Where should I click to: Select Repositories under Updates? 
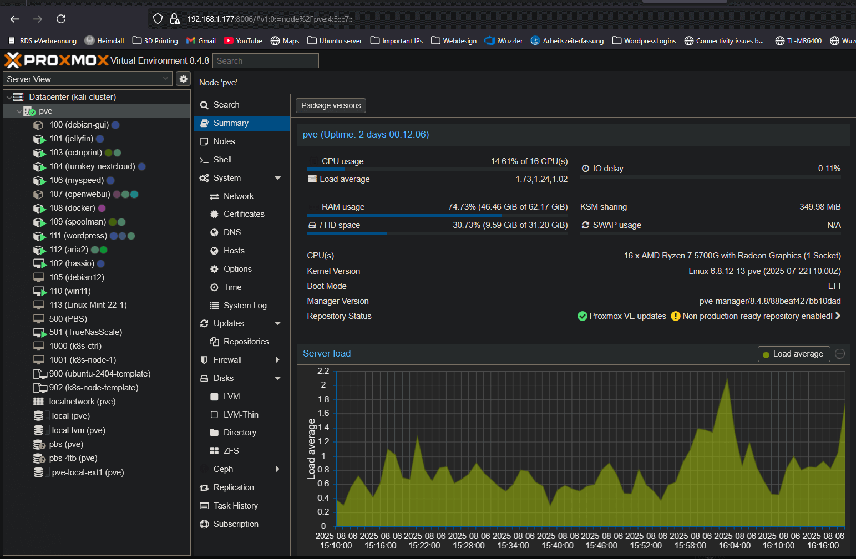pyautogui.click(x=246, y=342)
